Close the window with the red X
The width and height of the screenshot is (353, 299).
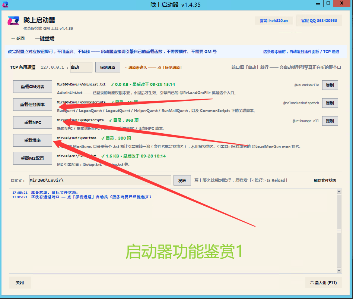341,3
